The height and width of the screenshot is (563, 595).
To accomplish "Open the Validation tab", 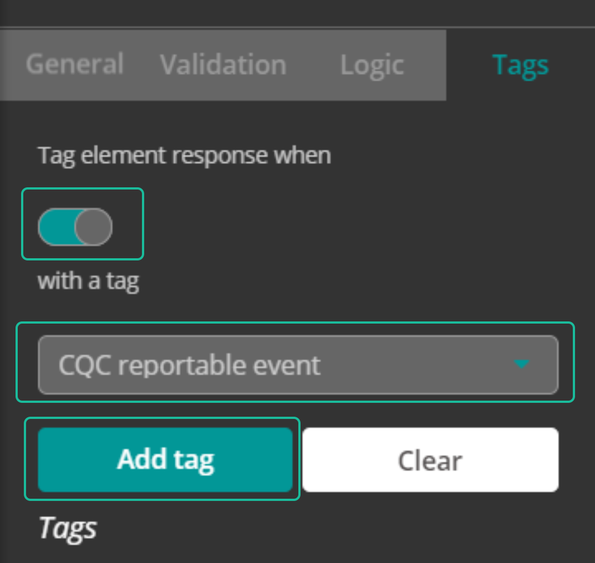I will point(223,65).
